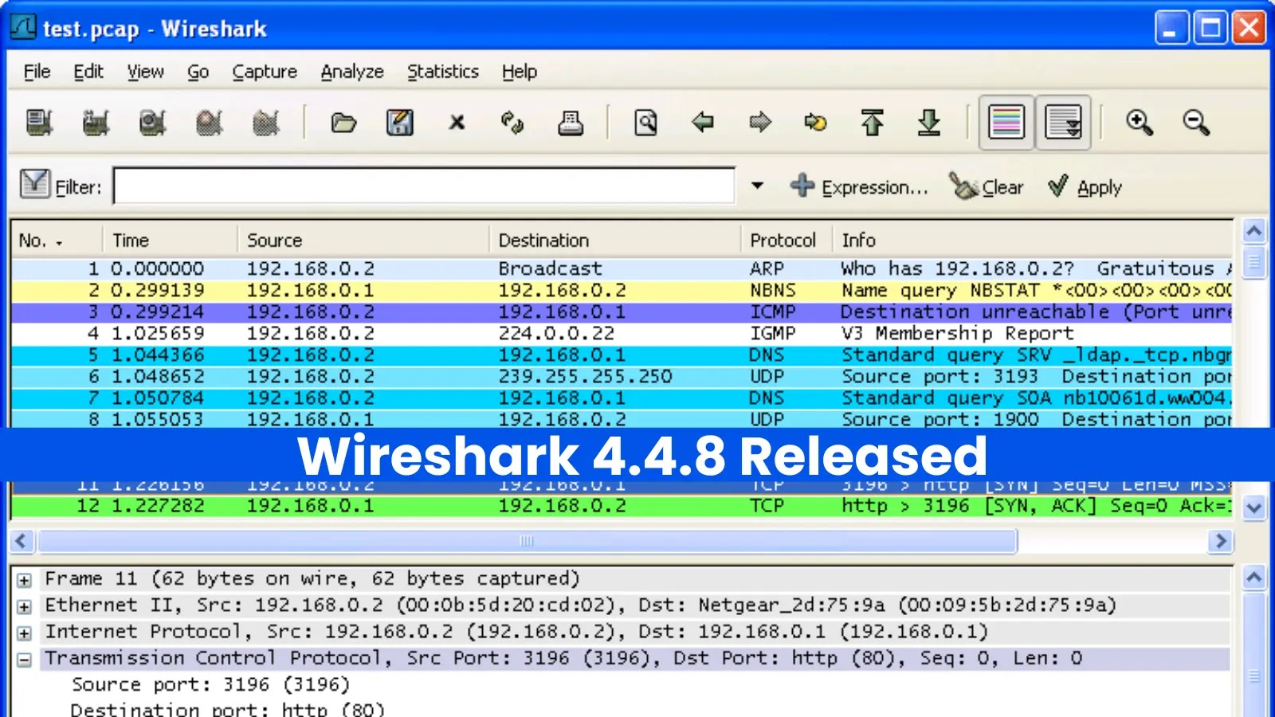Screen dimensions: 1275x717
Task: Expand the Ethernet II details row
Action: 22,605
